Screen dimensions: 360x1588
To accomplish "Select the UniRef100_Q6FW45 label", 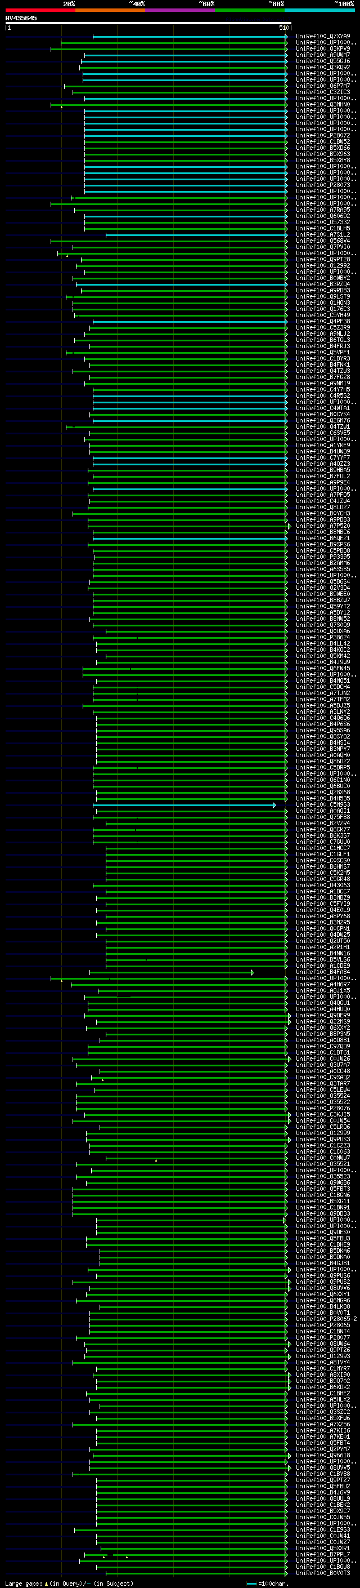I will [x=322, y=668].
